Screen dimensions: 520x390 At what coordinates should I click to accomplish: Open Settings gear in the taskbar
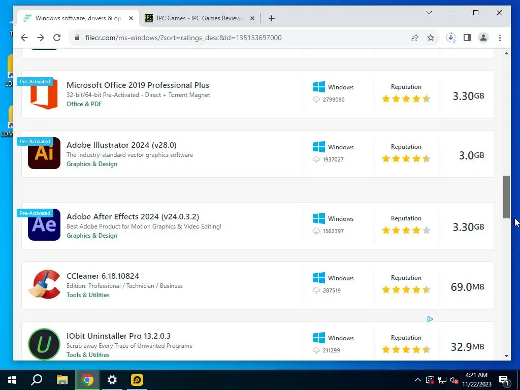pyautogui.click(x=112, y=380)
